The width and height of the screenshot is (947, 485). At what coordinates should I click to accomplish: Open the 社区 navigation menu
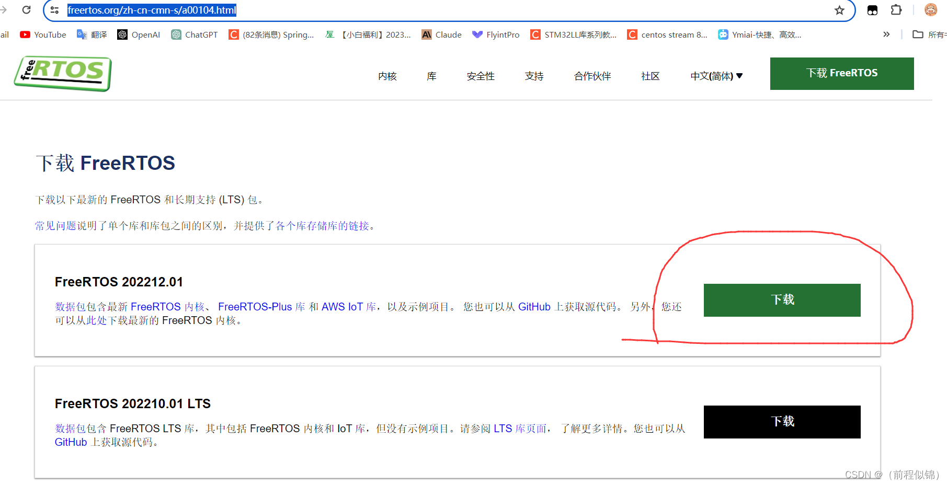point(651,76)
